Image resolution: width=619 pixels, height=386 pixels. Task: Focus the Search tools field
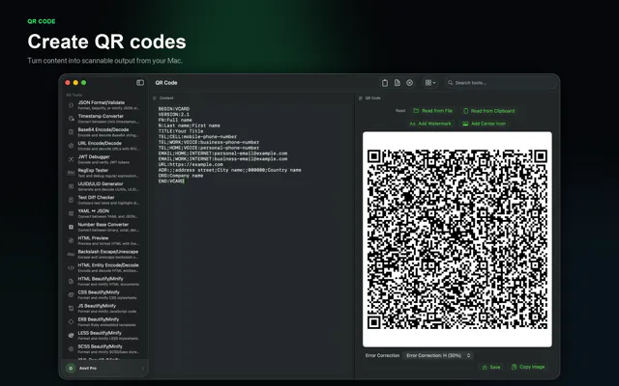[501, 83]
